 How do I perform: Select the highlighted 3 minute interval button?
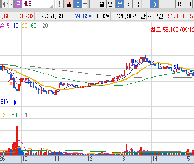(x=154, y=4)
